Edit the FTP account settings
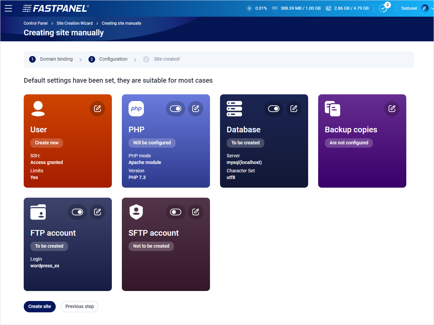 pos(97,212)
